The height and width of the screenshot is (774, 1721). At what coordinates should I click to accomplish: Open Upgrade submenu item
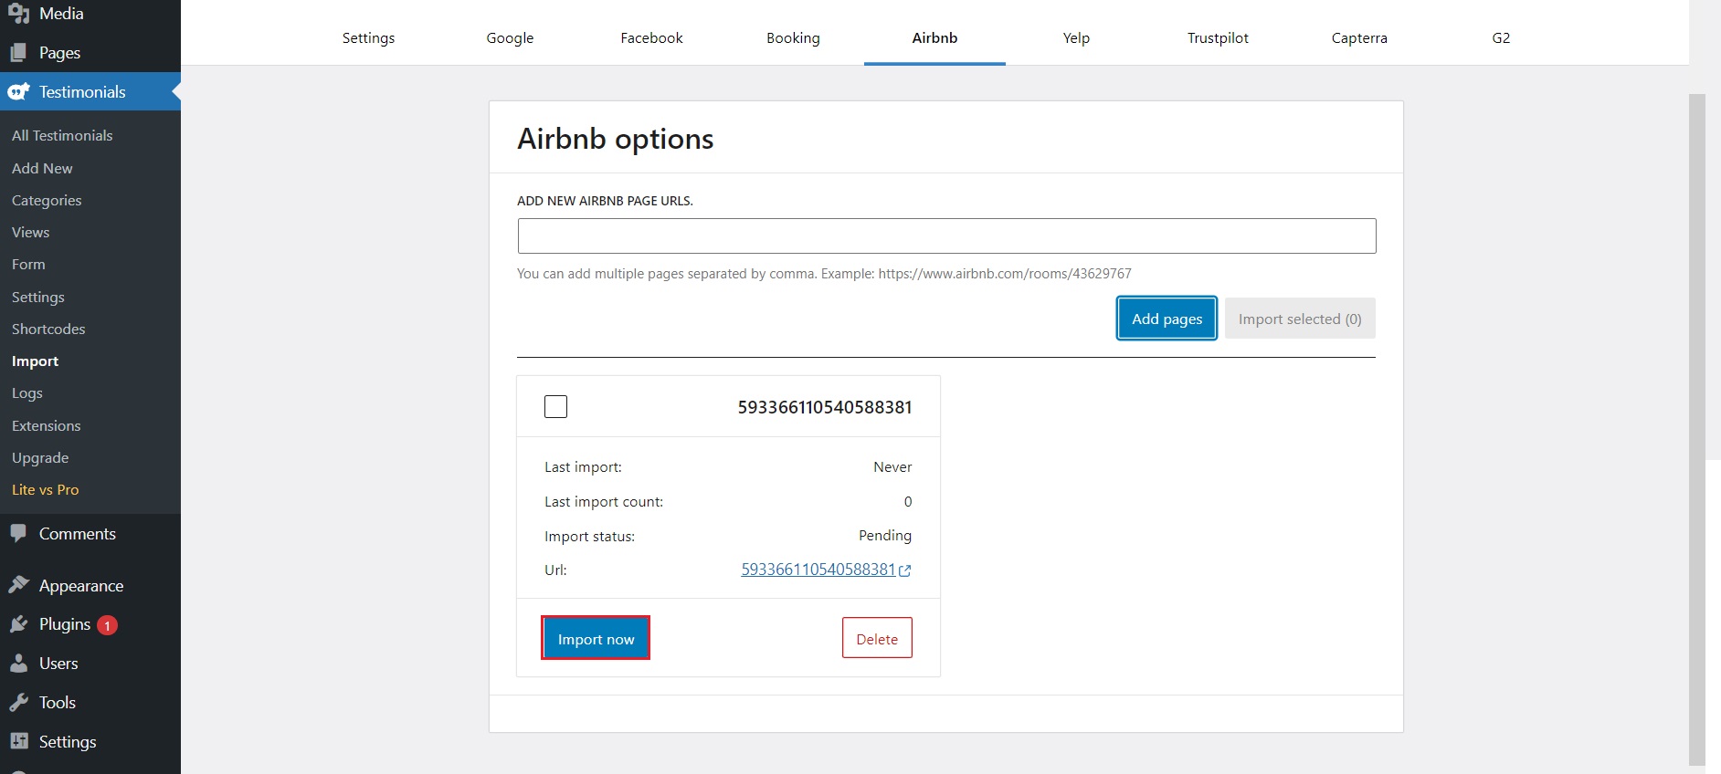click(40, 457)
